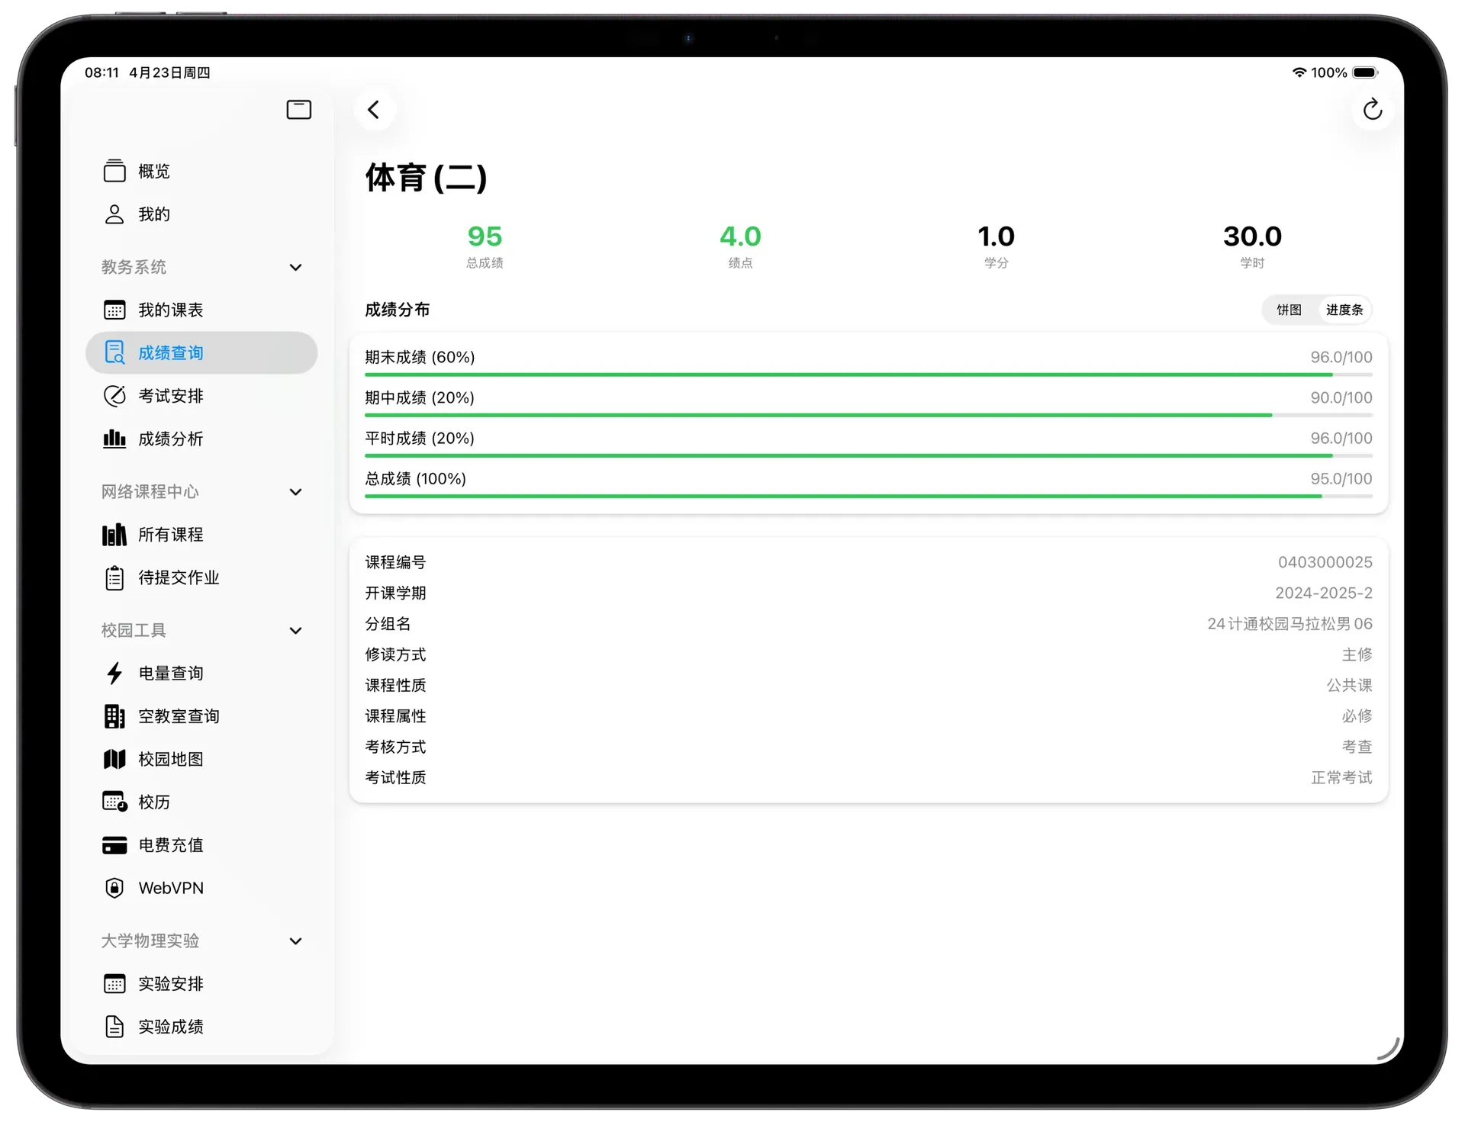Click the 校历 calendar clock icon
The height and width of the screenshot is (1122, 1465).
pos(114,802)
